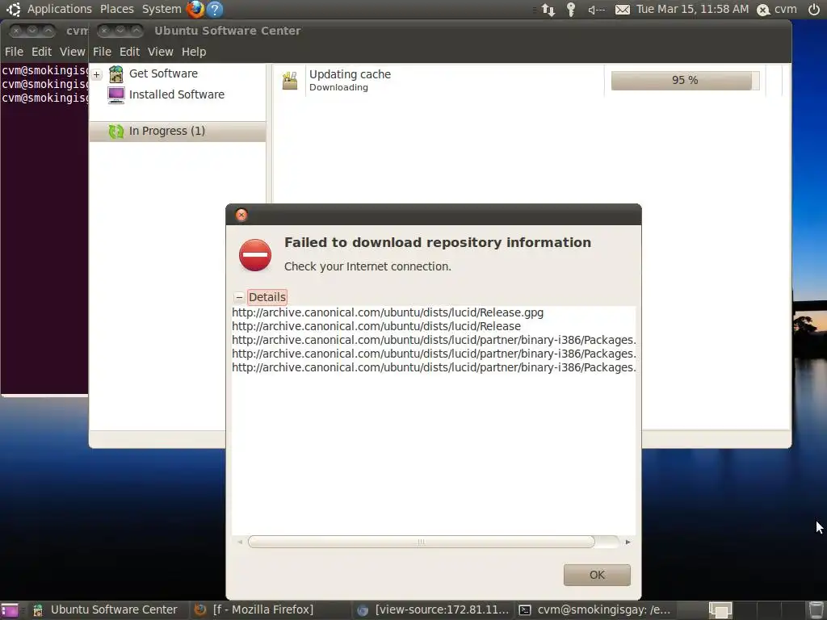This screenshot has height=620, width=827.
Task: Minimize the Ubuntu Software Center window
Action: click(x=120, y=31)
